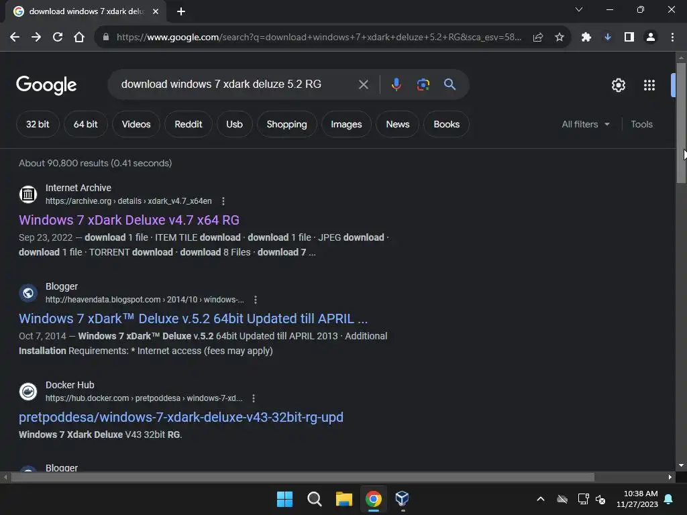Open more options for Docker Hub result
The image size is (687, 515).
click(x=253, y=398)
